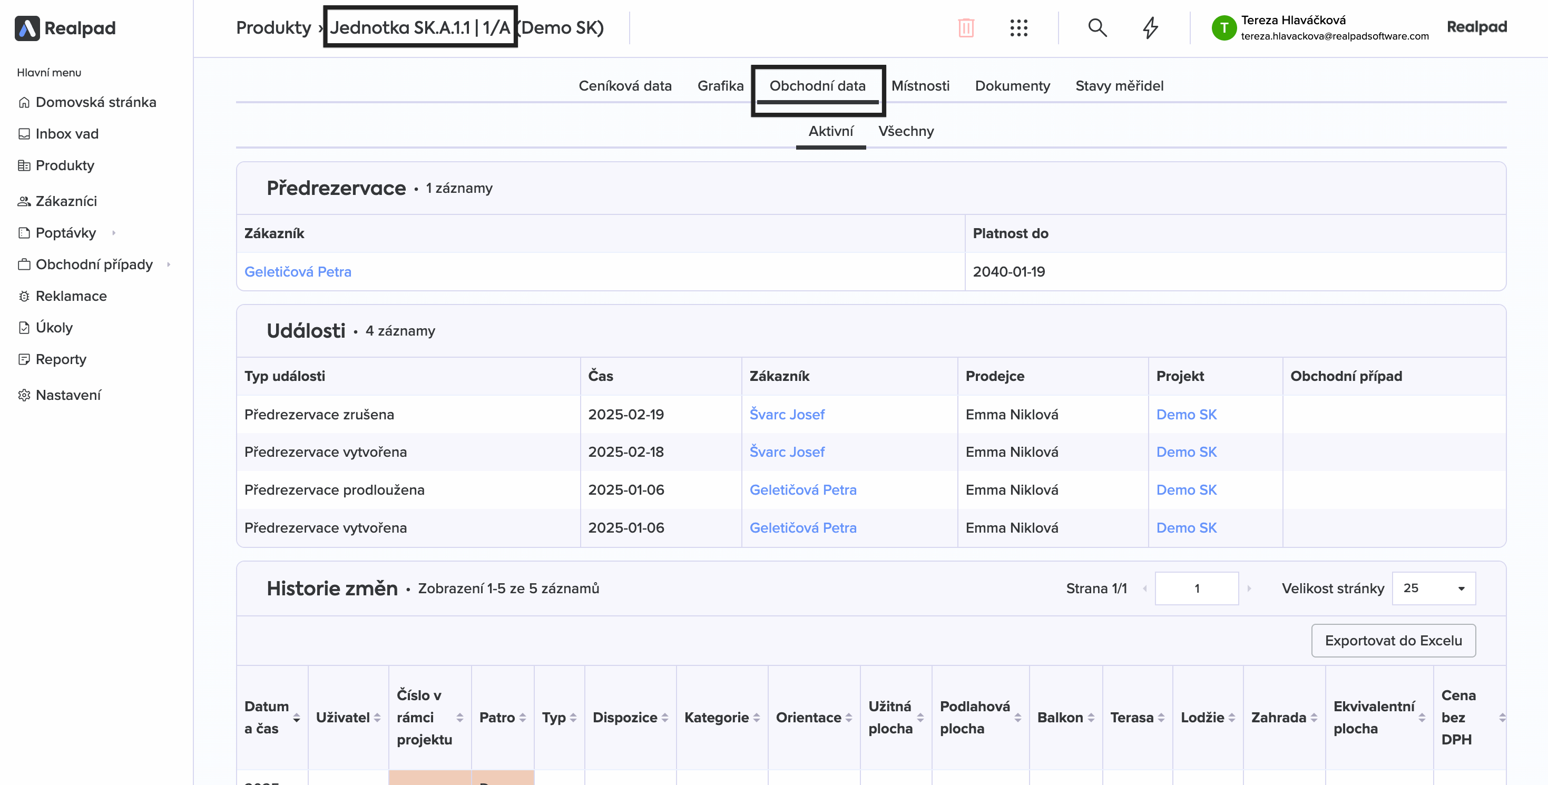Open customer link Geletičová Petra in Předrezervace
The width and height of the screenshot is (1548, 785).
[x=298, y=272]
